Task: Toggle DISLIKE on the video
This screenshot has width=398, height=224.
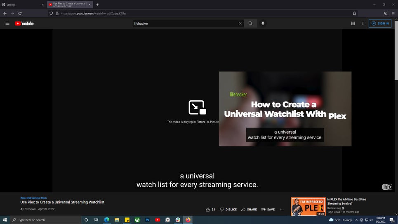Action: pyautogui.click(x=228, y=210)
